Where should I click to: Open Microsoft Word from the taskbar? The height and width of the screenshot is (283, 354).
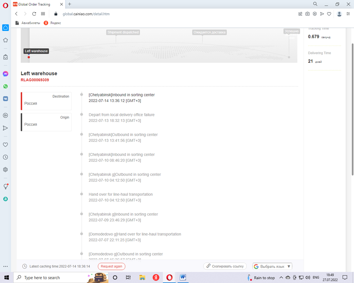(183, 278)
